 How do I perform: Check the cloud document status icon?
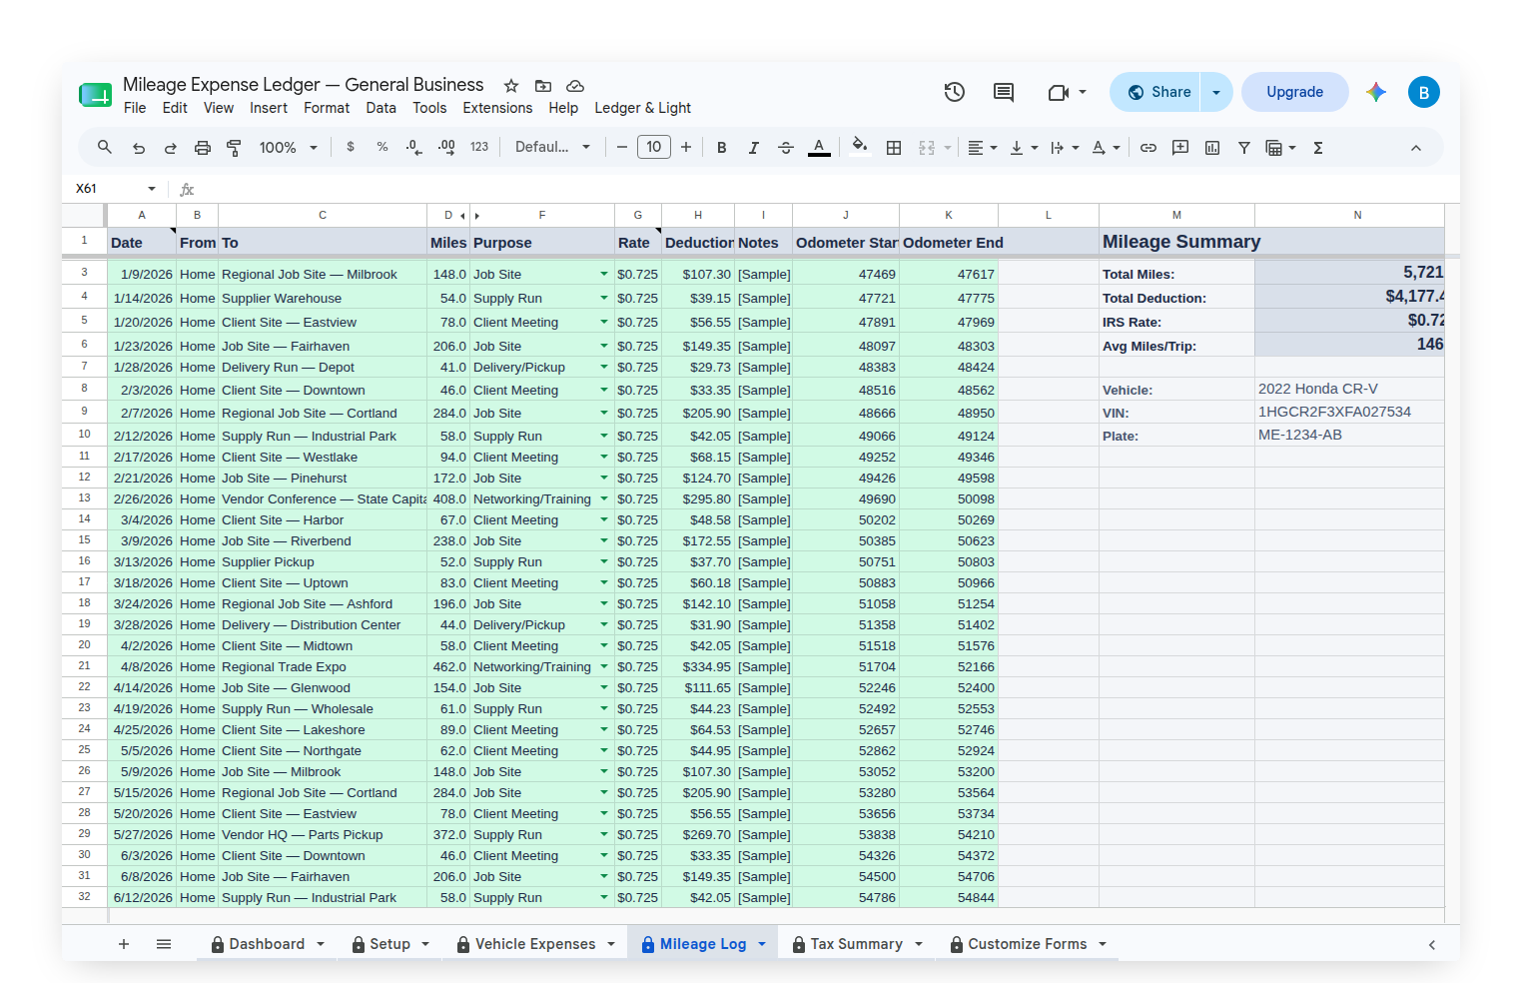pyautogui.click(x=575, y=86)
